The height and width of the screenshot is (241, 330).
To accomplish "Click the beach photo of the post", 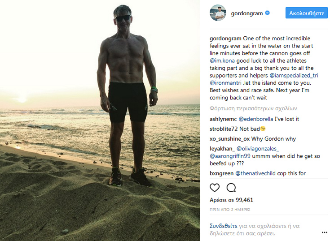I will point(100,120).
